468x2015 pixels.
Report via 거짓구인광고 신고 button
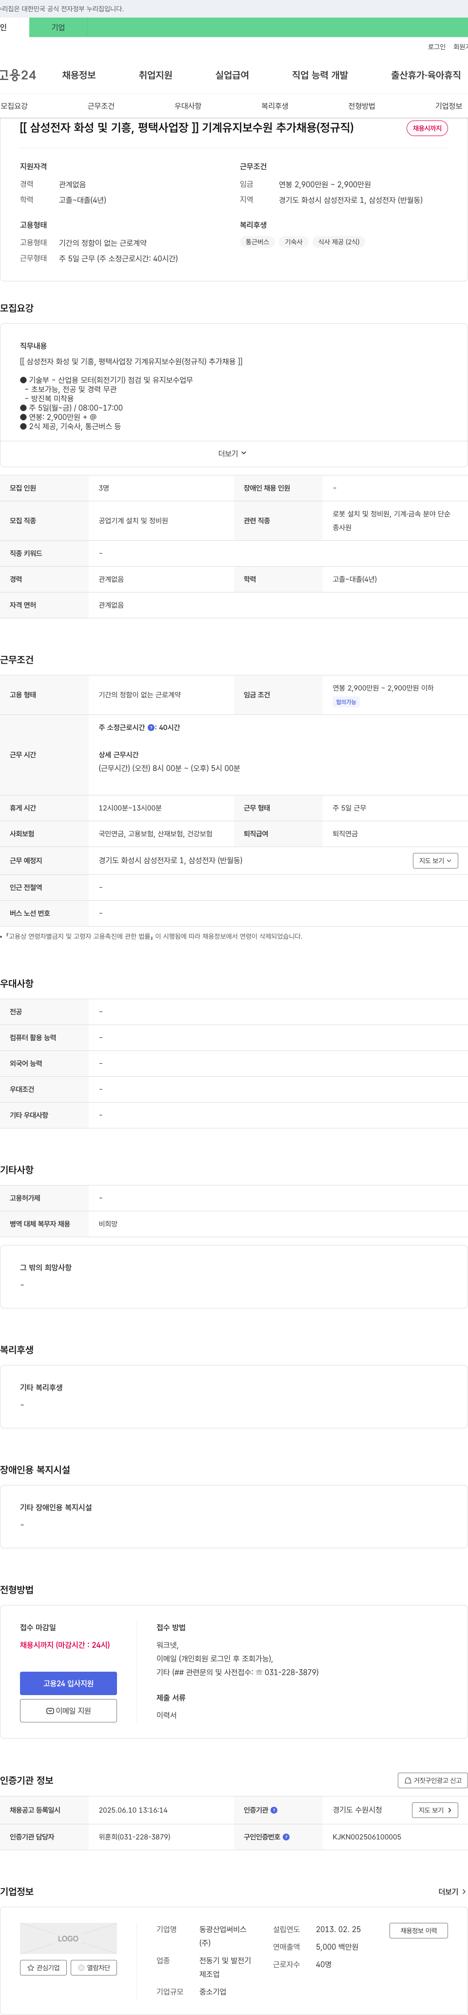tap(433, 1780)
